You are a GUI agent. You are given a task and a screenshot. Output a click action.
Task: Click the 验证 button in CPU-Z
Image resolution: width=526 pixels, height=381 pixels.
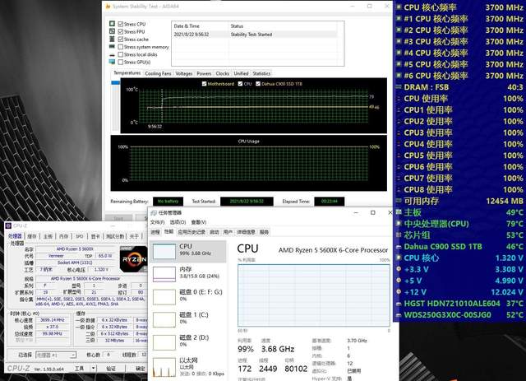(111, 368)
